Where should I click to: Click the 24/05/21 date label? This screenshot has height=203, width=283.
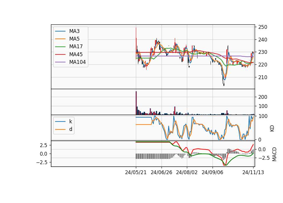(x=136, y=173)
